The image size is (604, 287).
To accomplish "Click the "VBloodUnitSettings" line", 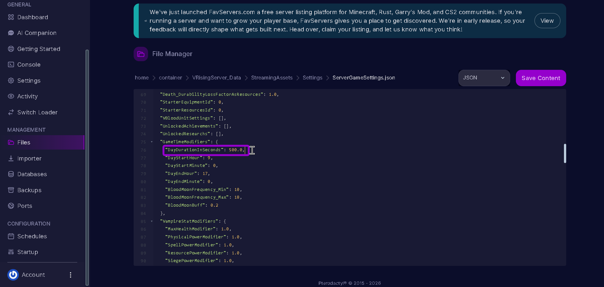I will point(193,118).
